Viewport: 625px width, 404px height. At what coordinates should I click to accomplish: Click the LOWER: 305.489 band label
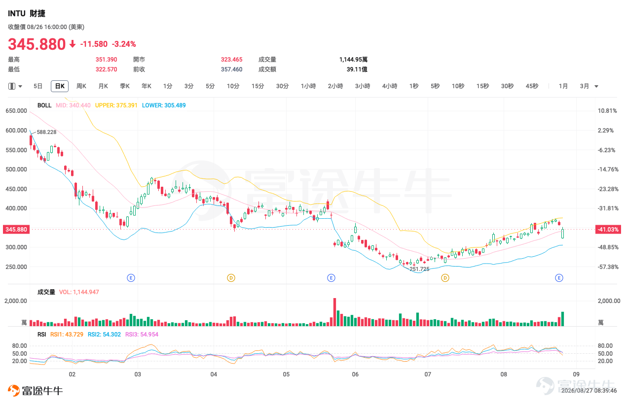coord(164,105)
